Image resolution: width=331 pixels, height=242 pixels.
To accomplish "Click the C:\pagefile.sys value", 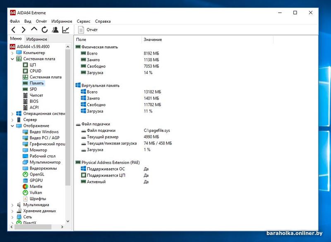I will [157, 130].
